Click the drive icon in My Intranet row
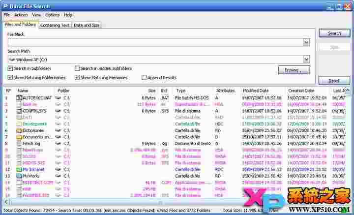Screen dimensions: 354x215 coord(59,170)
